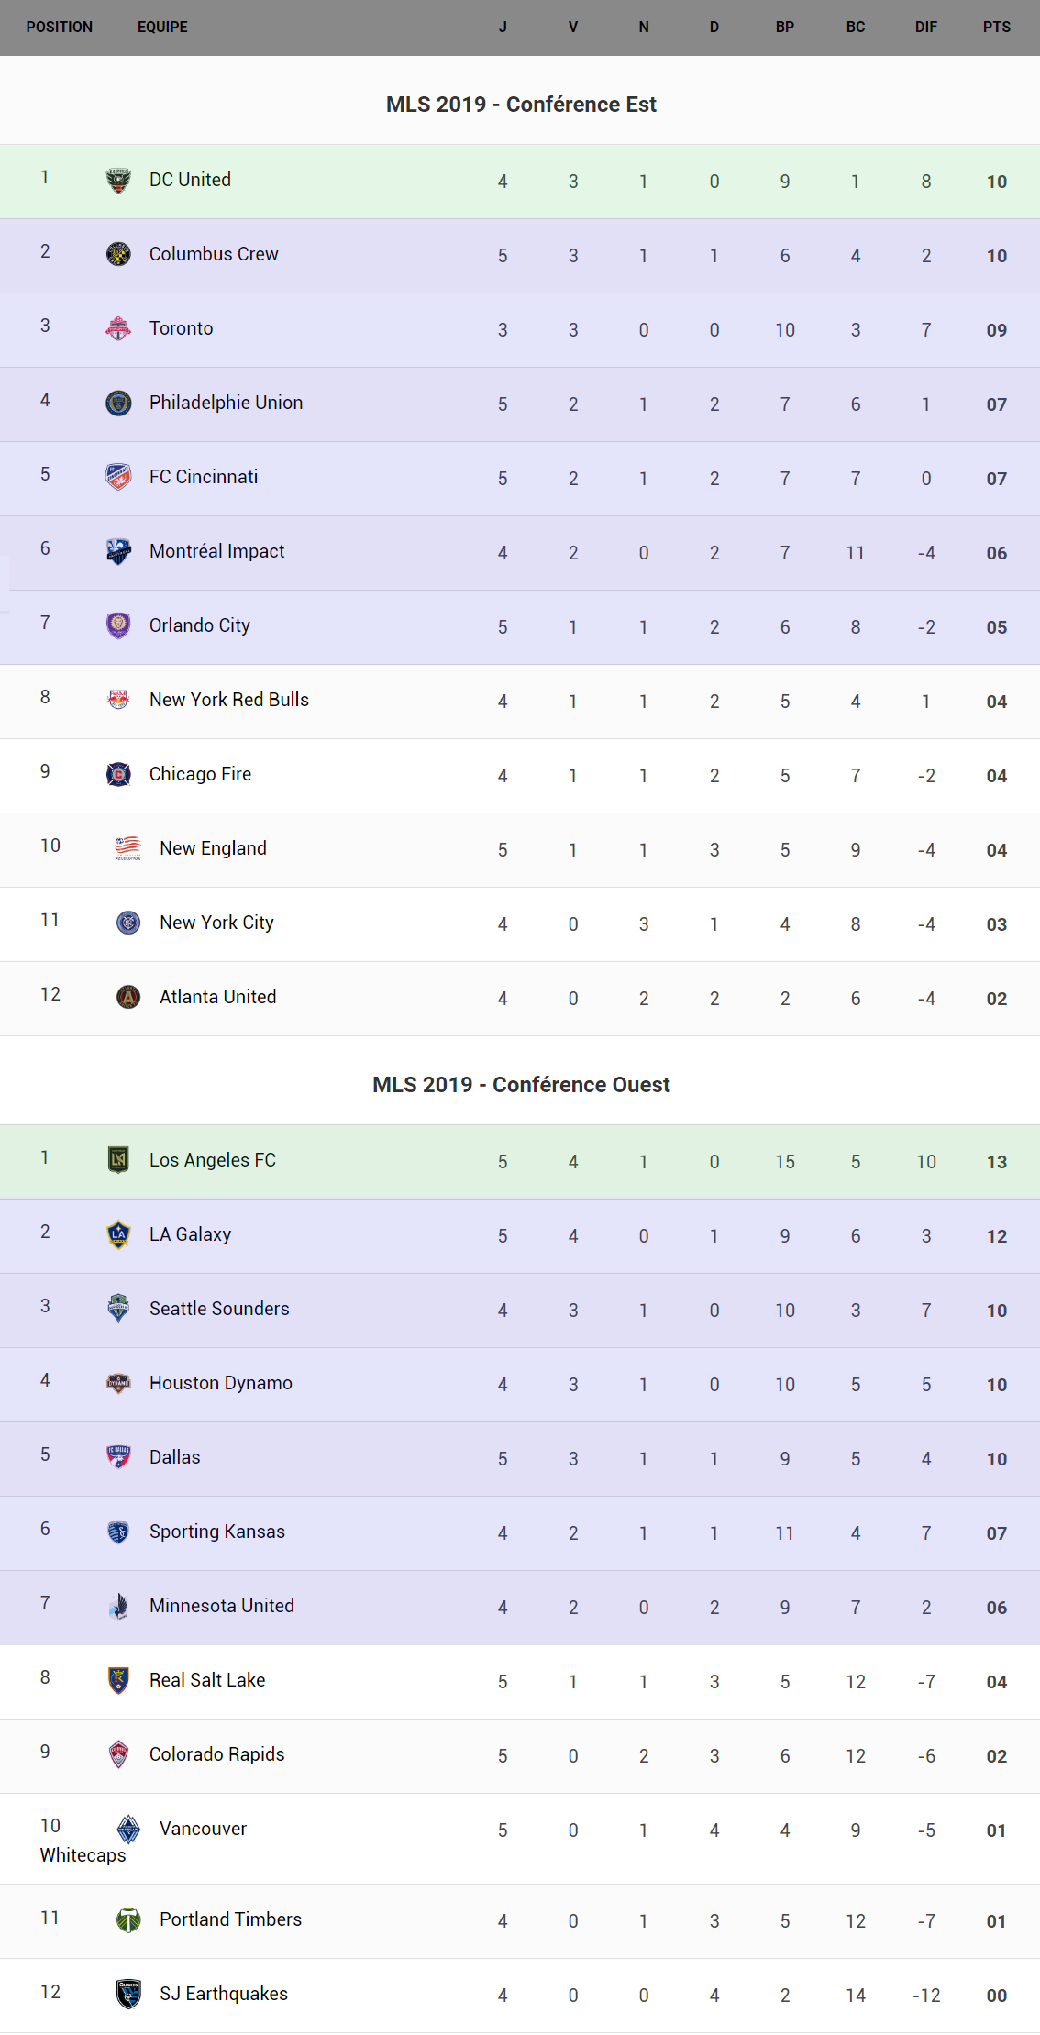
Task: Click the Conférence Est section heading
Action: point(521,105)
